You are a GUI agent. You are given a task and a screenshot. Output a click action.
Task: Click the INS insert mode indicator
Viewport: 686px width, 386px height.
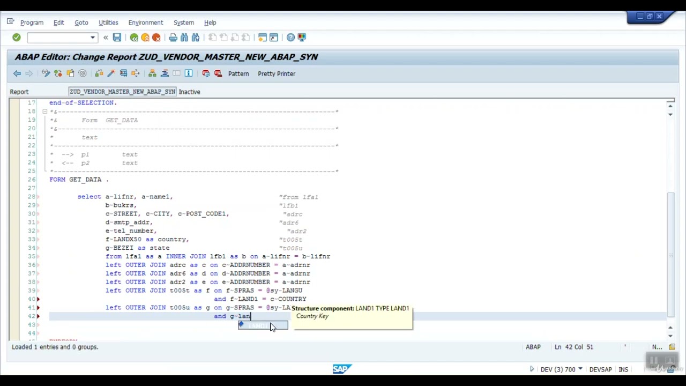click(x=623, y=369)
